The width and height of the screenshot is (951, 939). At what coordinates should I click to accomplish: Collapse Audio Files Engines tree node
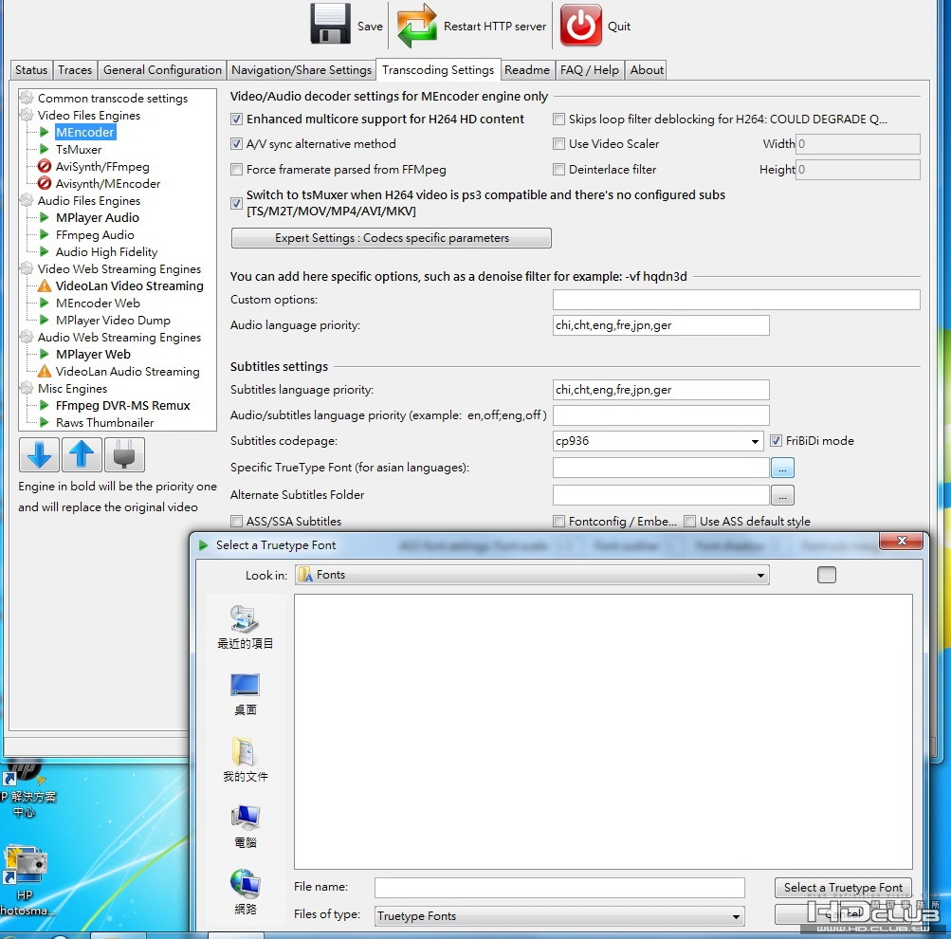tap(27, 200)
